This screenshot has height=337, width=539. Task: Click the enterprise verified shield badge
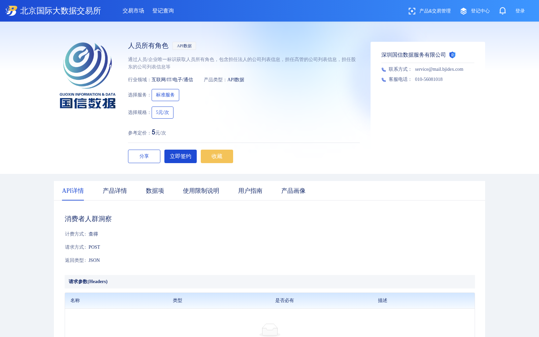click(x=452, y=55)
